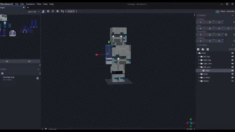The image size is (235, 132).
Task: Open the Filter menu
Action: (x=39, y=4)
